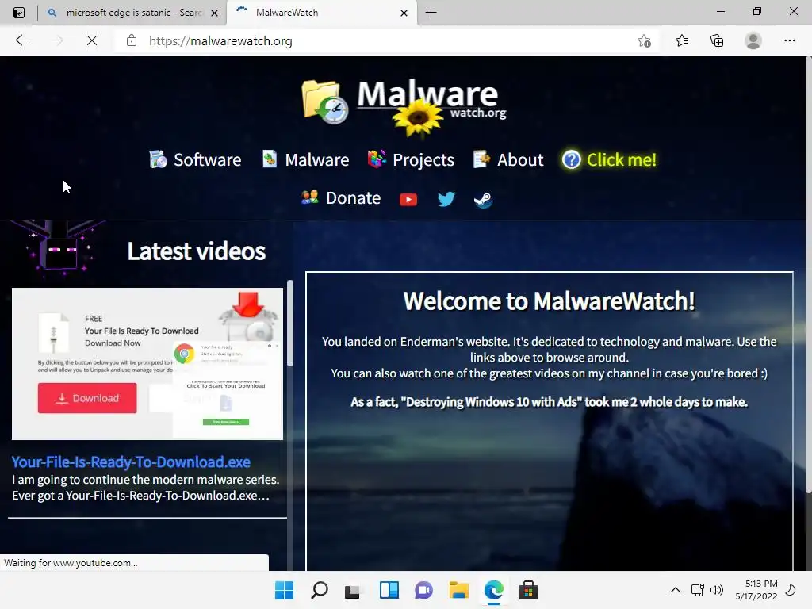Open Microsoft Store from taskbar
The image size is (812, 609).
tap(528, 590)
